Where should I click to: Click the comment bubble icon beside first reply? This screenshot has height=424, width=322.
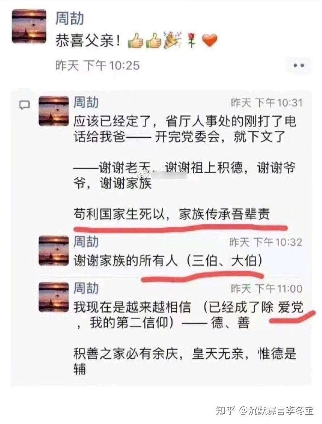25,105
